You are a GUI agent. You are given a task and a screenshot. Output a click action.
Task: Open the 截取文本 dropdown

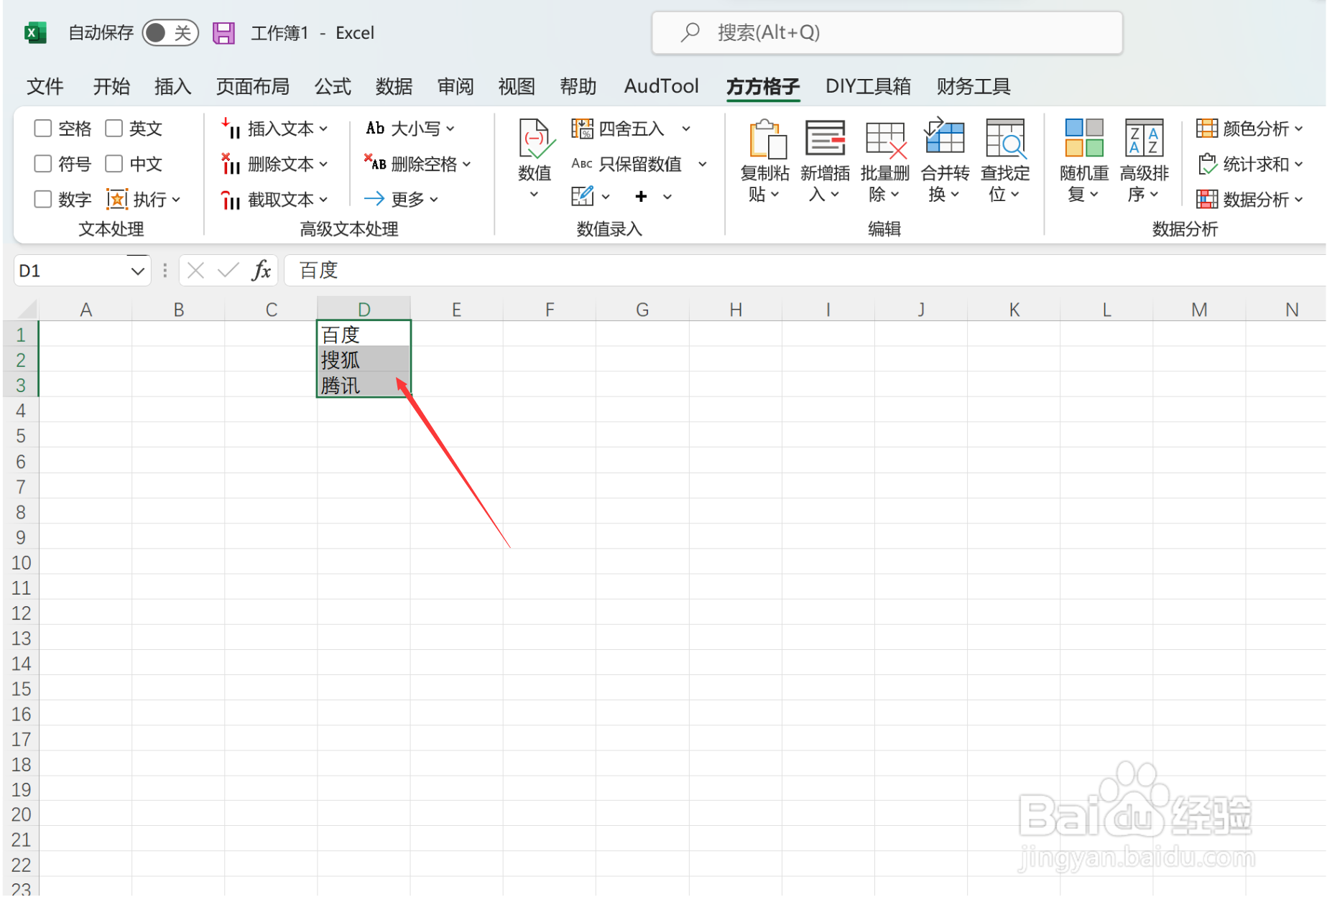click(274, 199)
